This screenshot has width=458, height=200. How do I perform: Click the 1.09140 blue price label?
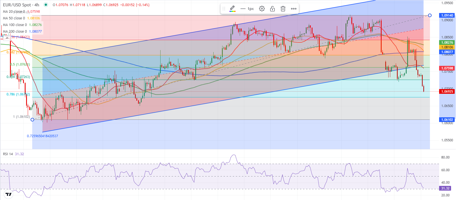click(447, 15)
